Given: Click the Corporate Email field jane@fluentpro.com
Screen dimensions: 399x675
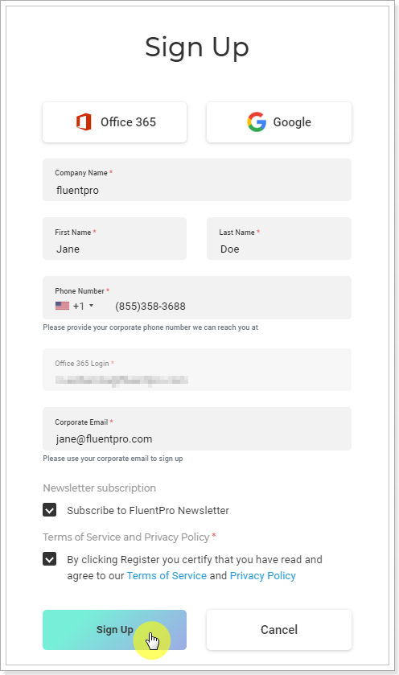Looking at the screenshot, I should tap(197, 429).
